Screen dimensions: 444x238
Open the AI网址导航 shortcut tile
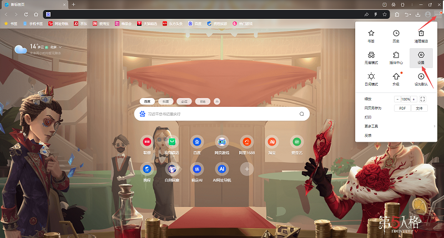click(221, 172)
